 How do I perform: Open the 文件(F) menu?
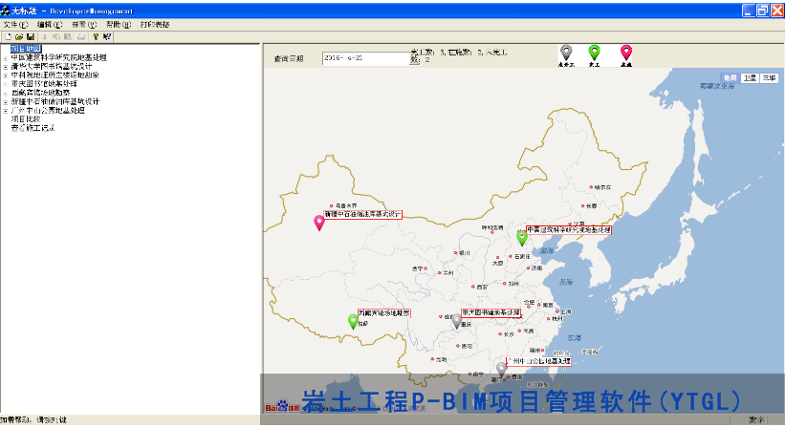pos(16,25)
